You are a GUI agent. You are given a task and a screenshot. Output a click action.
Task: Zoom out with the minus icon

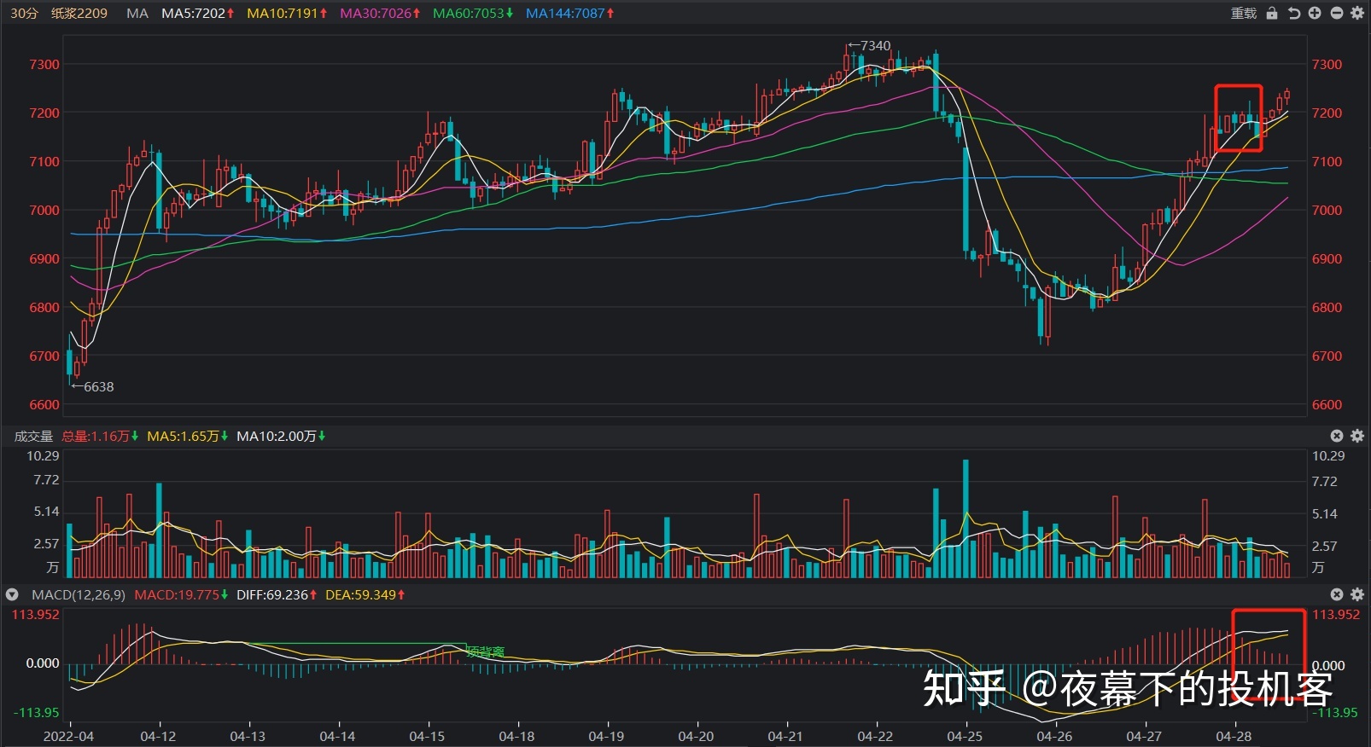tap(1336, 13)
